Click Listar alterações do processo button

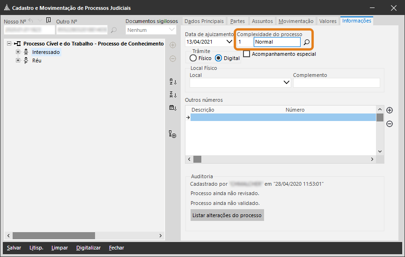click(227, 215)
